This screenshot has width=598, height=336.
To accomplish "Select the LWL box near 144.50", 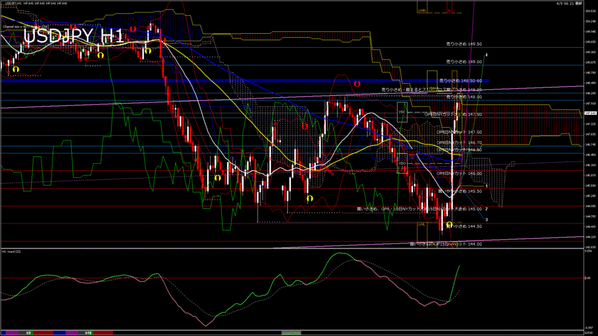I will (421, 223).
